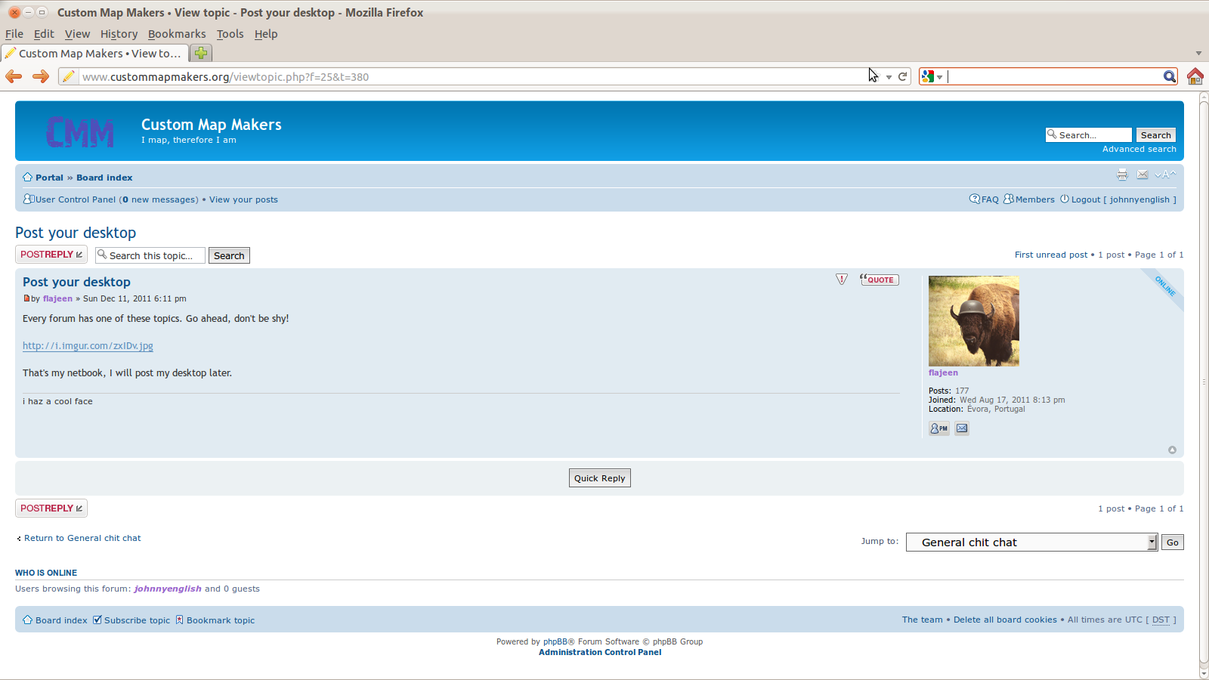Click the e-mail friend envelope icon
Screen dimensions: 1209x680
[x=1143, y=175]
